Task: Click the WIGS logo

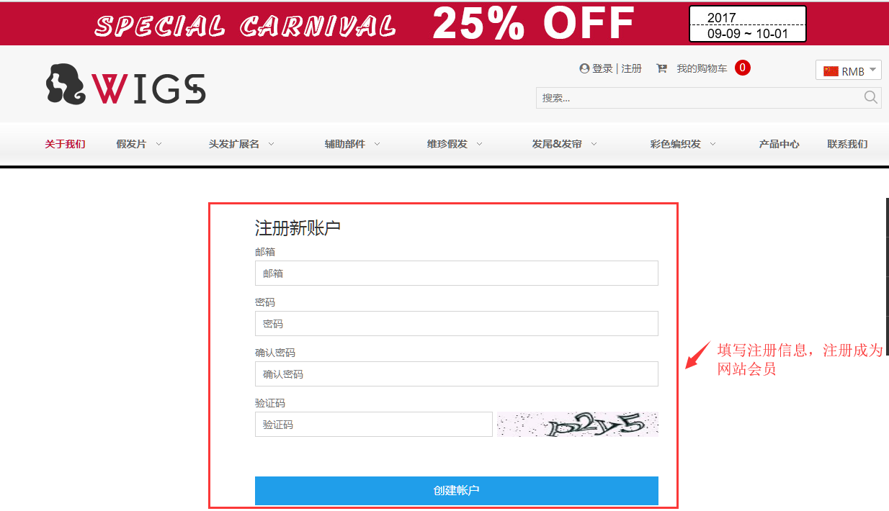Action: [126, 85]
